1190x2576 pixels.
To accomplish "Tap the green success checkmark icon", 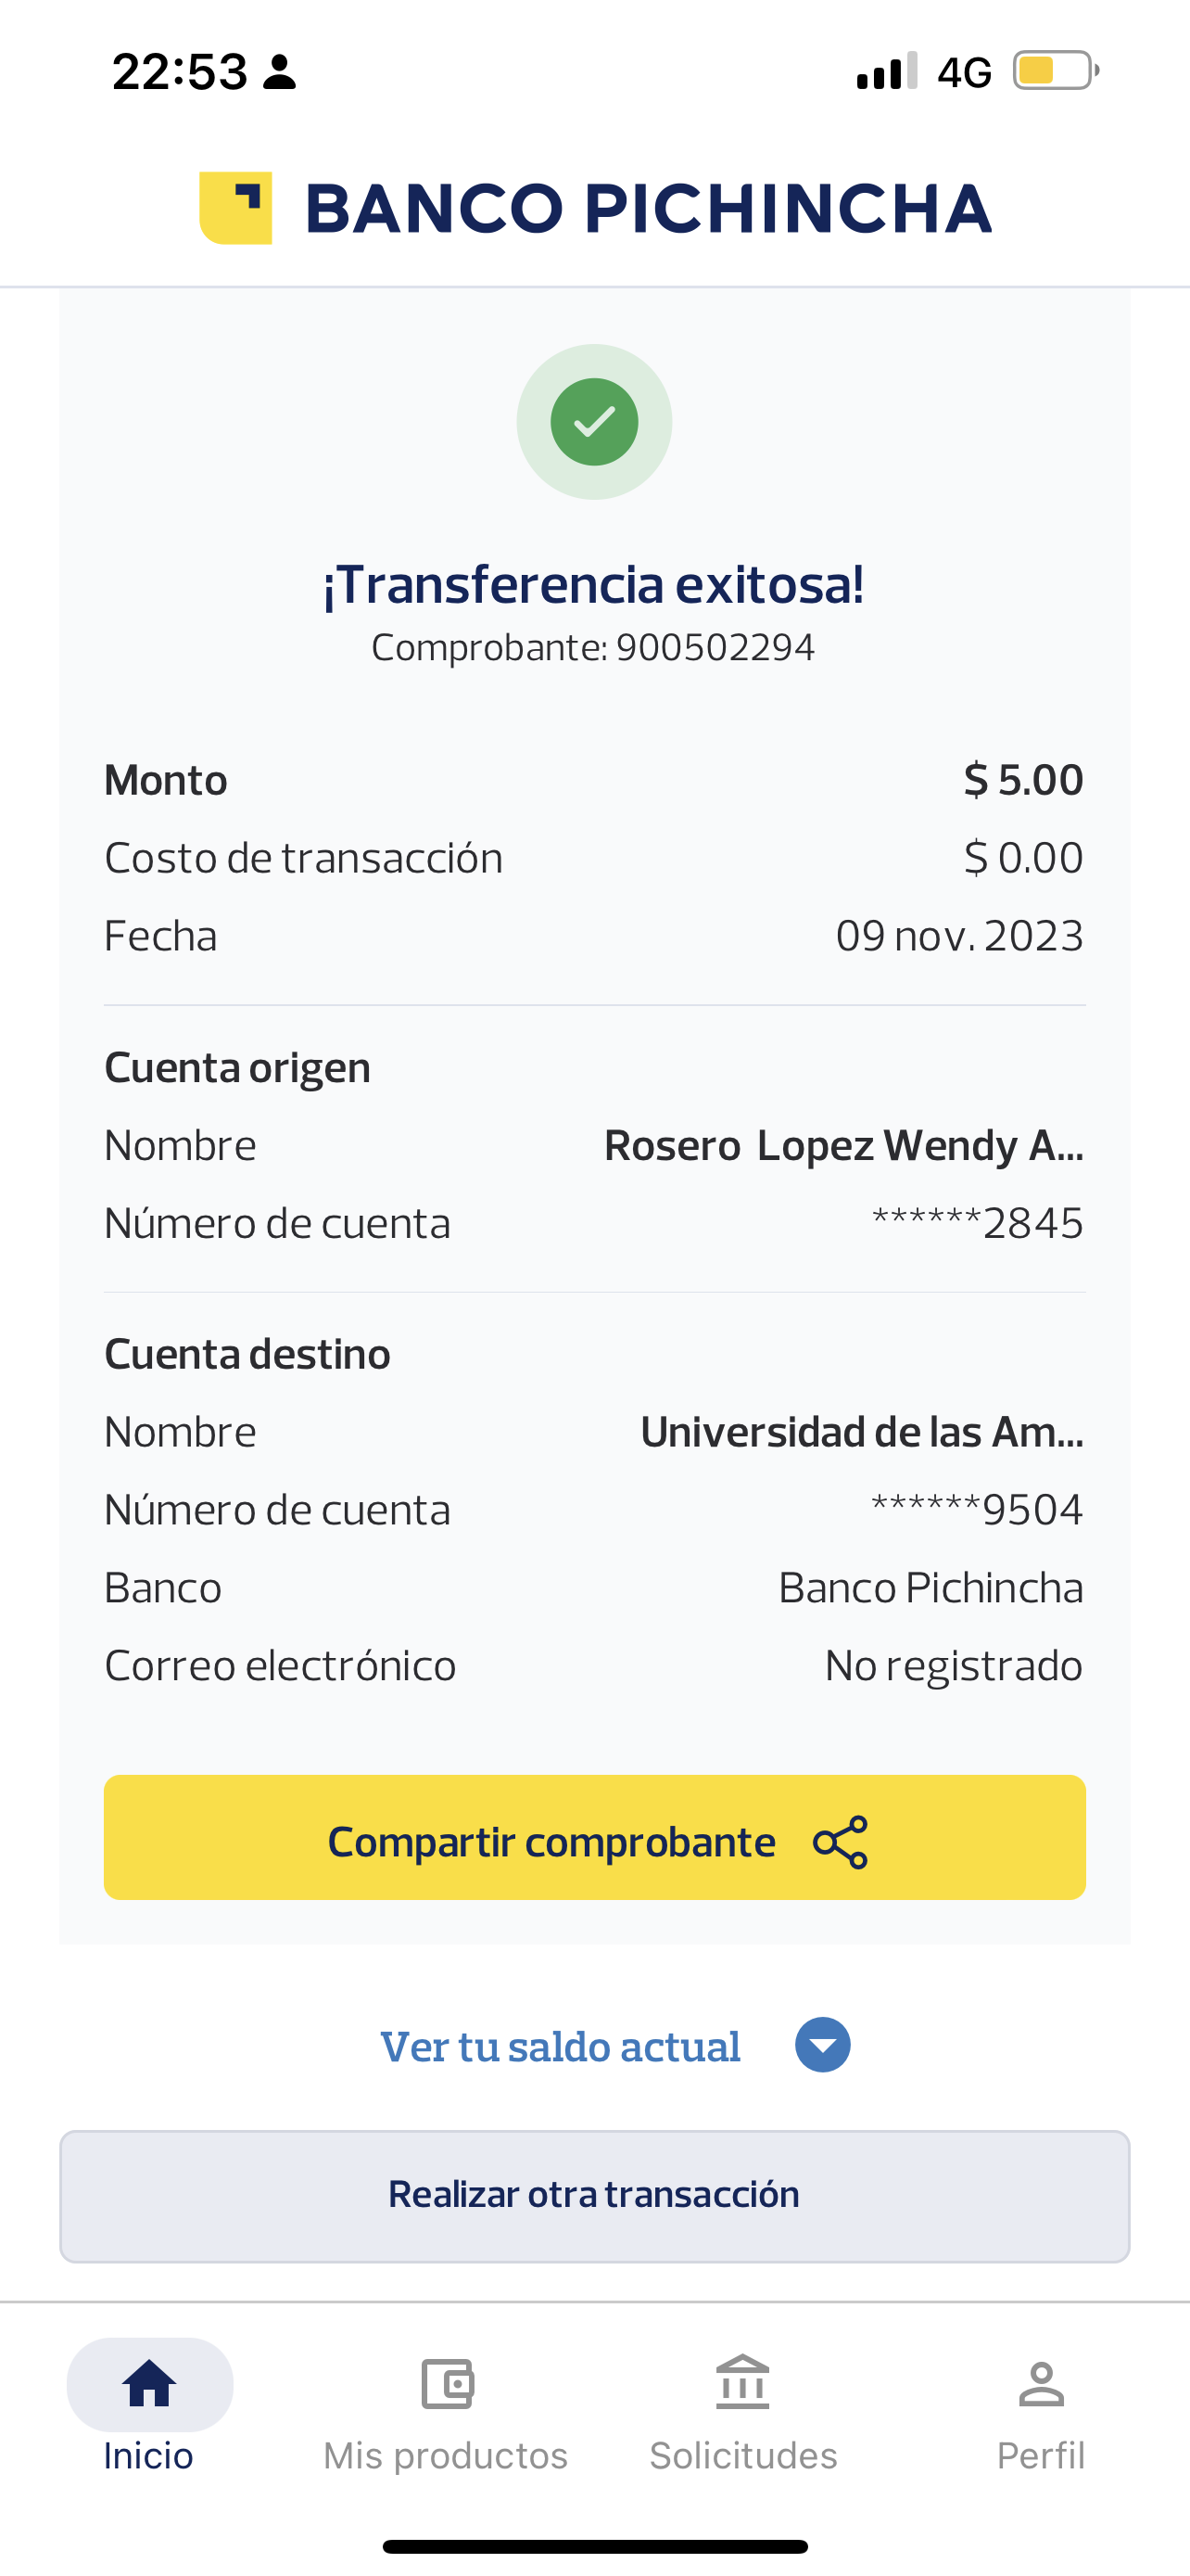I will click(x=594, y=422).
